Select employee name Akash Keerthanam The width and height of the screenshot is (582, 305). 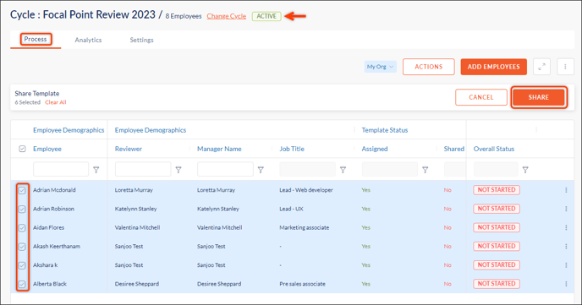click(x=57, y=247)
